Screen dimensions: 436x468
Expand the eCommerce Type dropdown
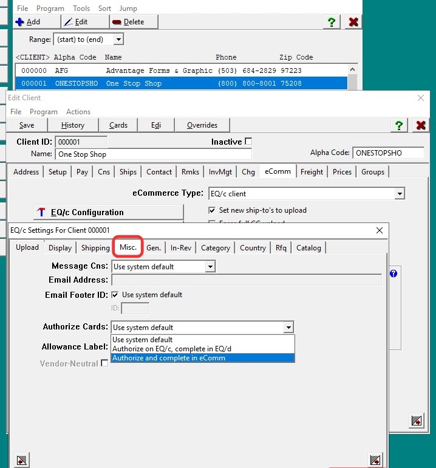point(400,194)
